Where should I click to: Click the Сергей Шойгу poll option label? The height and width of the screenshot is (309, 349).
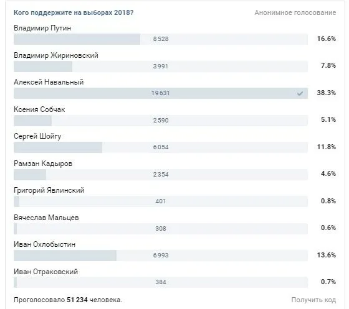coord(37,136)
